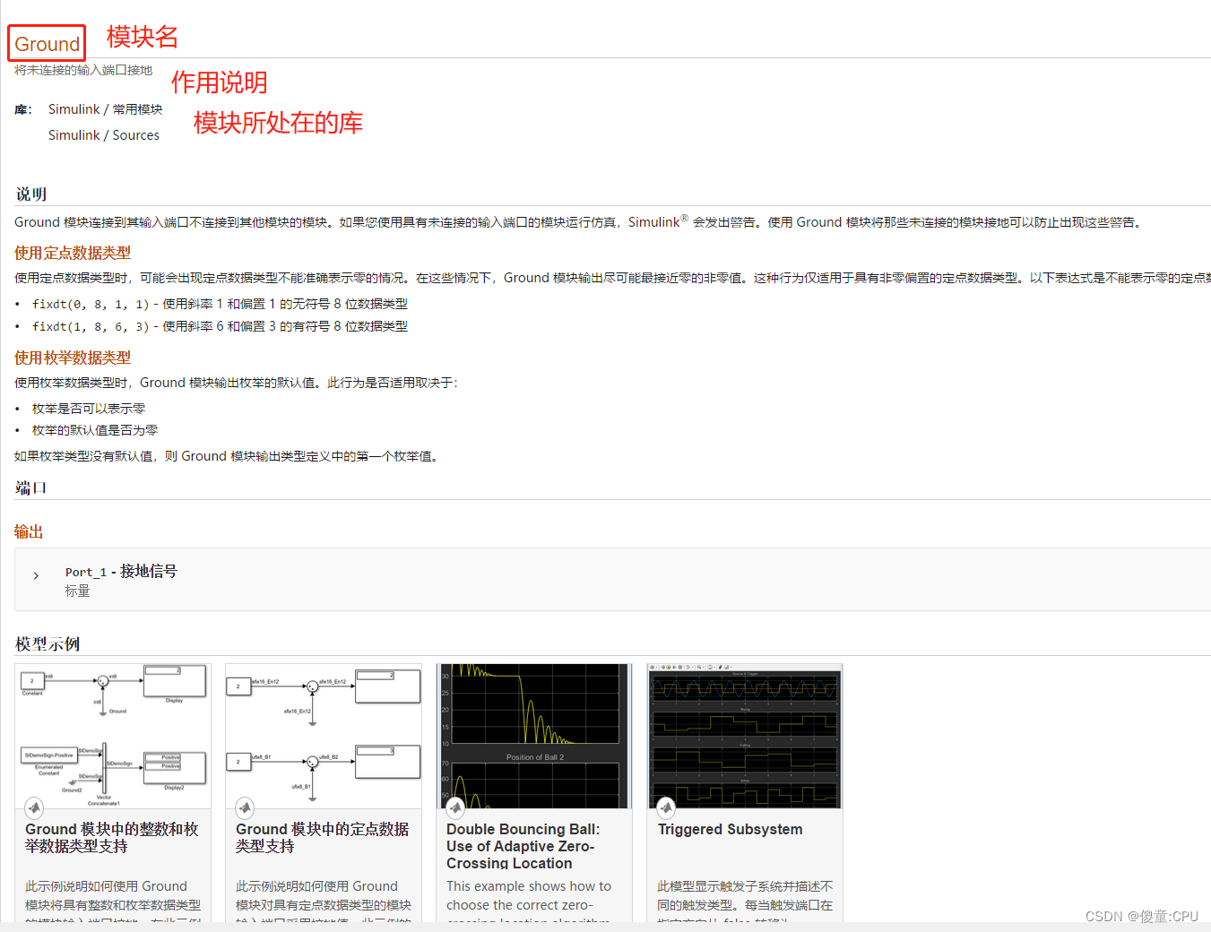Open MATLAB icon on Triggered Subsystem card
Viewport: 1211px width, 932px height.
(666, 807)
